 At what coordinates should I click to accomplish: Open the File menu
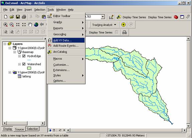point(5,10)
